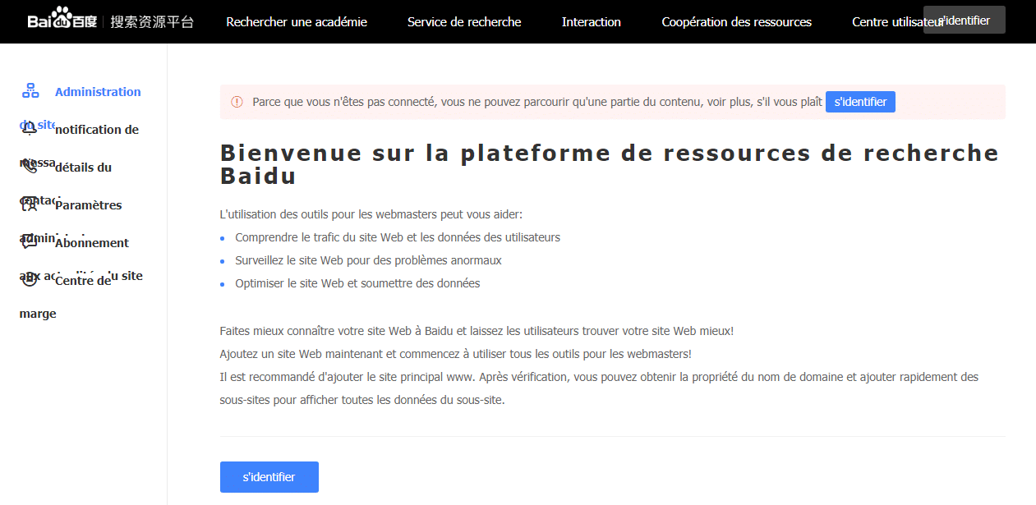Screen dimensions: 1036x505
Task: Open the Rechercher une académie menu
Action: click(297, 22)
